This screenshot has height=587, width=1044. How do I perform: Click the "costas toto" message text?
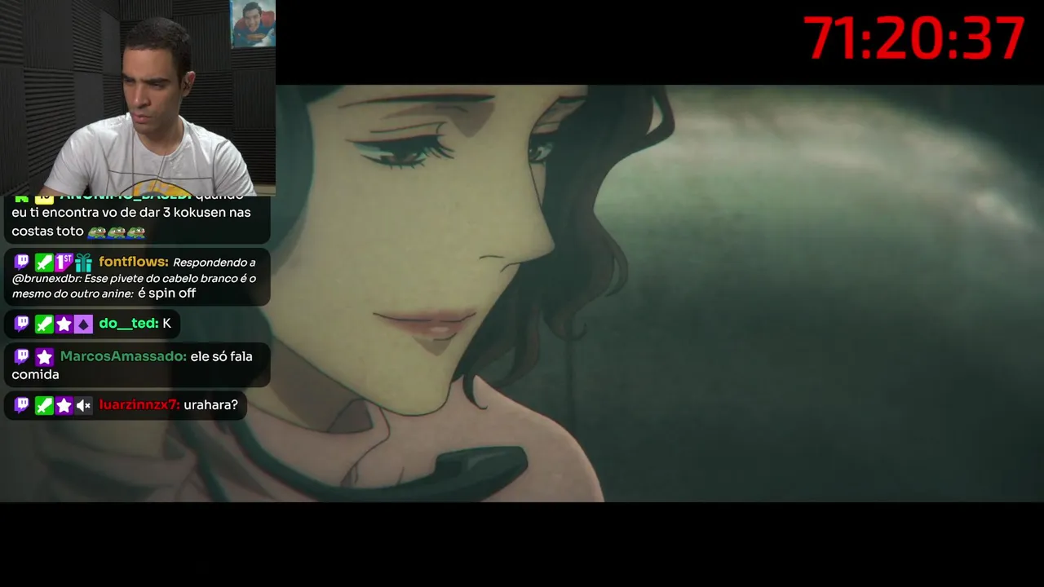coord(47,232)
